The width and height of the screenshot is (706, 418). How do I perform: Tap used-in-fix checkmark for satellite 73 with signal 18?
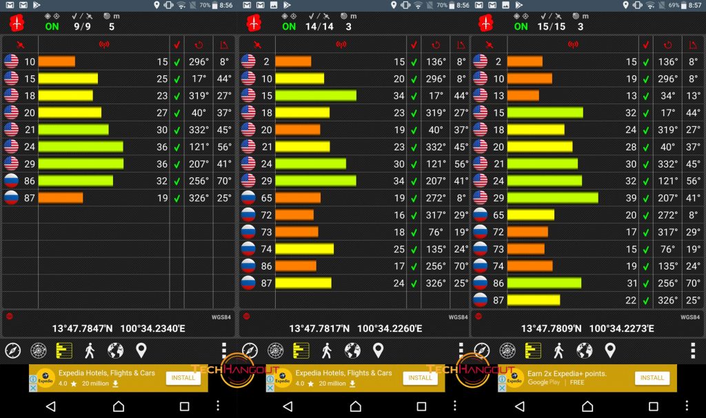(x=414, y=232)
